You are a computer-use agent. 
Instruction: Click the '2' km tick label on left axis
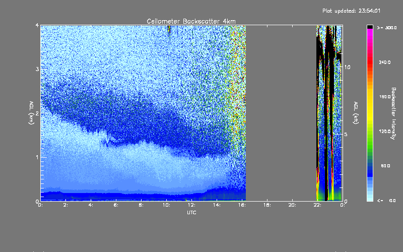(x=37, y=113)
